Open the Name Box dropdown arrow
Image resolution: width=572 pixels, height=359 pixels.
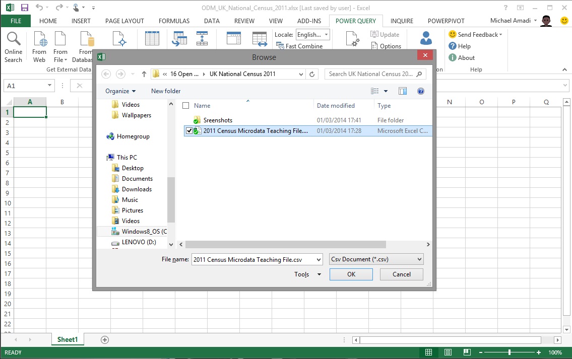[x=49, y=86]
